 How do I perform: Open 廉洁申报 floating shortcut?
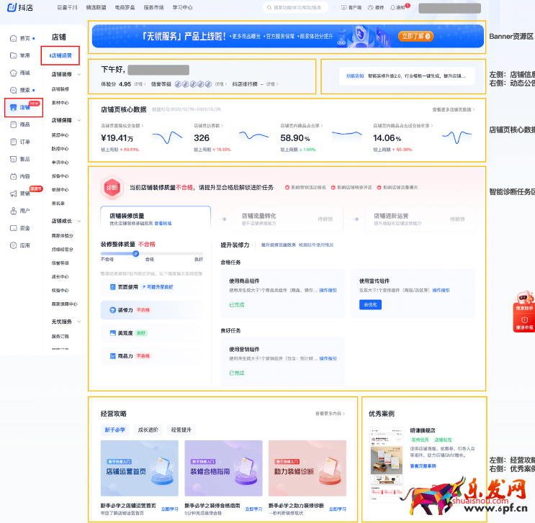point(524,323)
